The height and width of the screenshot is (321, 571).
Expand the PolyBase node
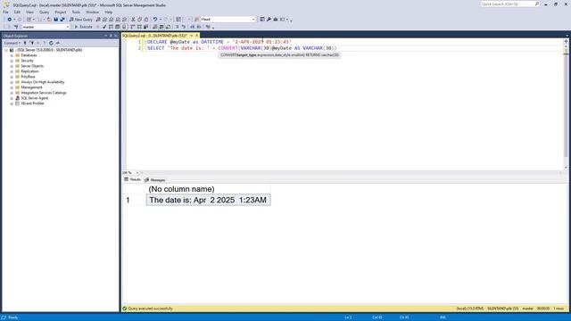click(x=12, y=77)
